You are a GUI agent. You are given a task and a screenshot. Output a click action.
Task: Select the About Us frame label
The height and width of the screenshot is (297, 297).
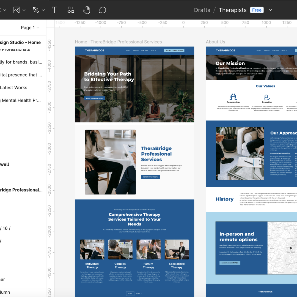tap(215, 42)
